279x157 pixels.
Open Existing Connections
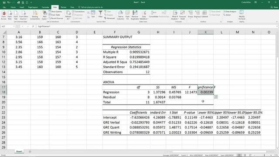35,15
